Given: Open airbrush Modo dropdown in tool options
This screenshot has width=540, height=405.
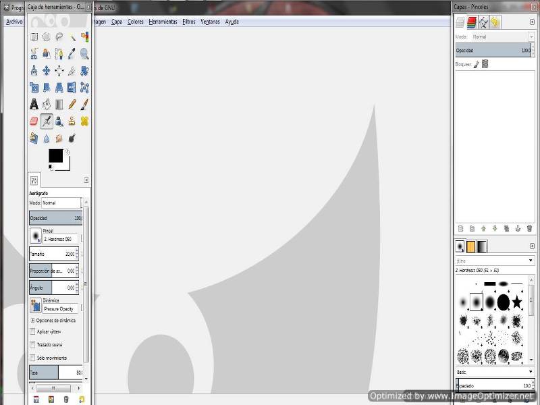Looking at the screenshot, I should [61, 203].
